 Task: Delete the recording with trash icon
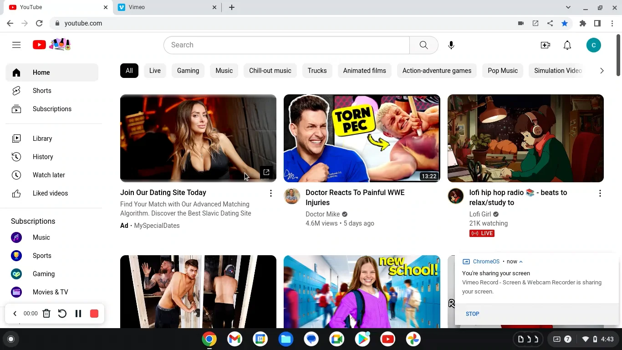pyautogui.click(x=46, y=314)
